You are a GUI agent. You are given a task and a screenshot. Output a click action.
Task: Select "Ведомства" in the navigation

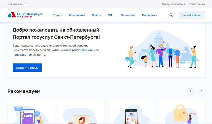coord(128,15)
